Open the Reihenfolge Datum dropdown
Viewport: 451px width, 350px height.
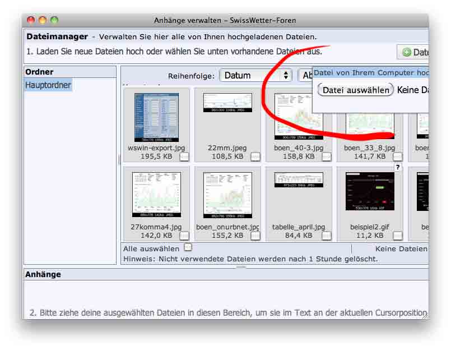click(x=255, y=76)
